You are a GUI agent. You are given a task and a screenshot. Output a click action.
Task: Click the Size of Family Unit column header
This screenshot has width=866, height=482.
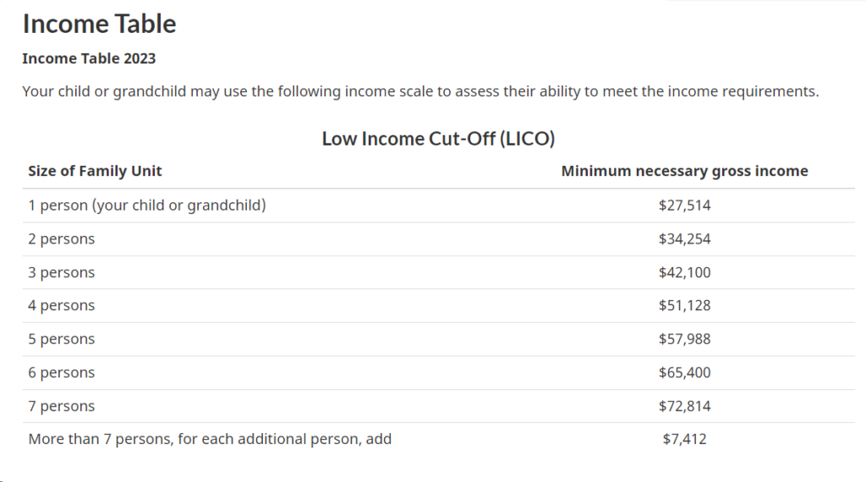[x=95, y=171]
